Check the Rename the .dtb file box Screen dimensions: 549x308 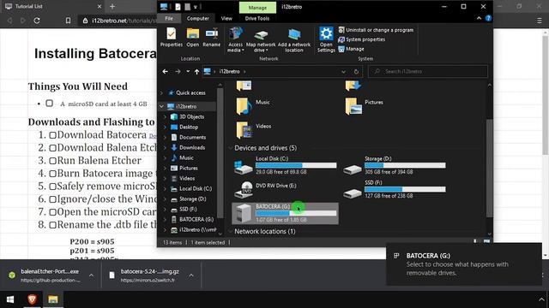(52, 225)
